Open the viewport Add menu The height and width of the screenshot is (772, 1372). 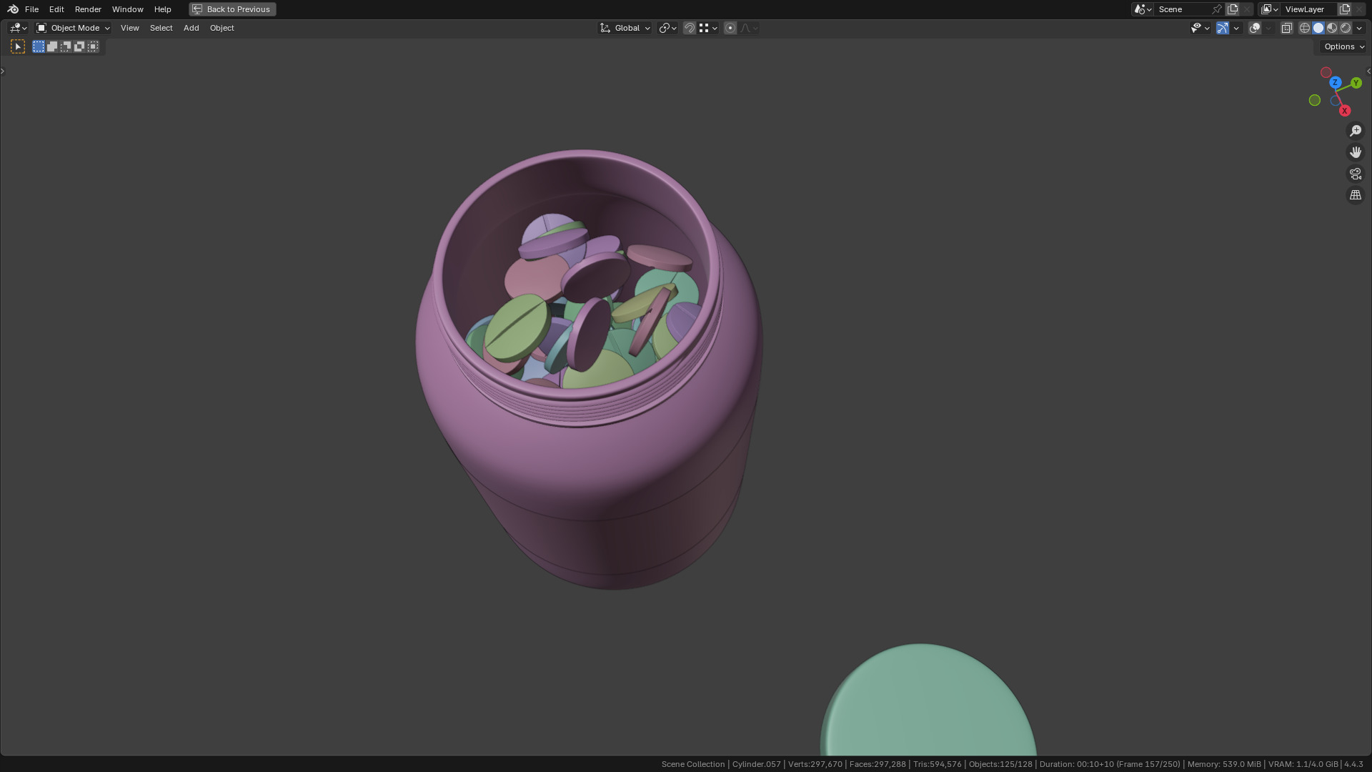(x=191, y=28)
